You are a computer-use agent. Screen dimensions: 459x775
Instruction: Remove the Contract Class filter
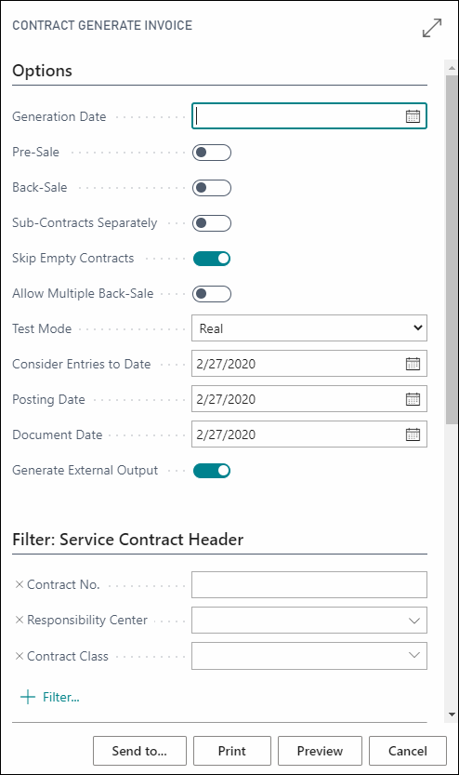tap(20, 656)
